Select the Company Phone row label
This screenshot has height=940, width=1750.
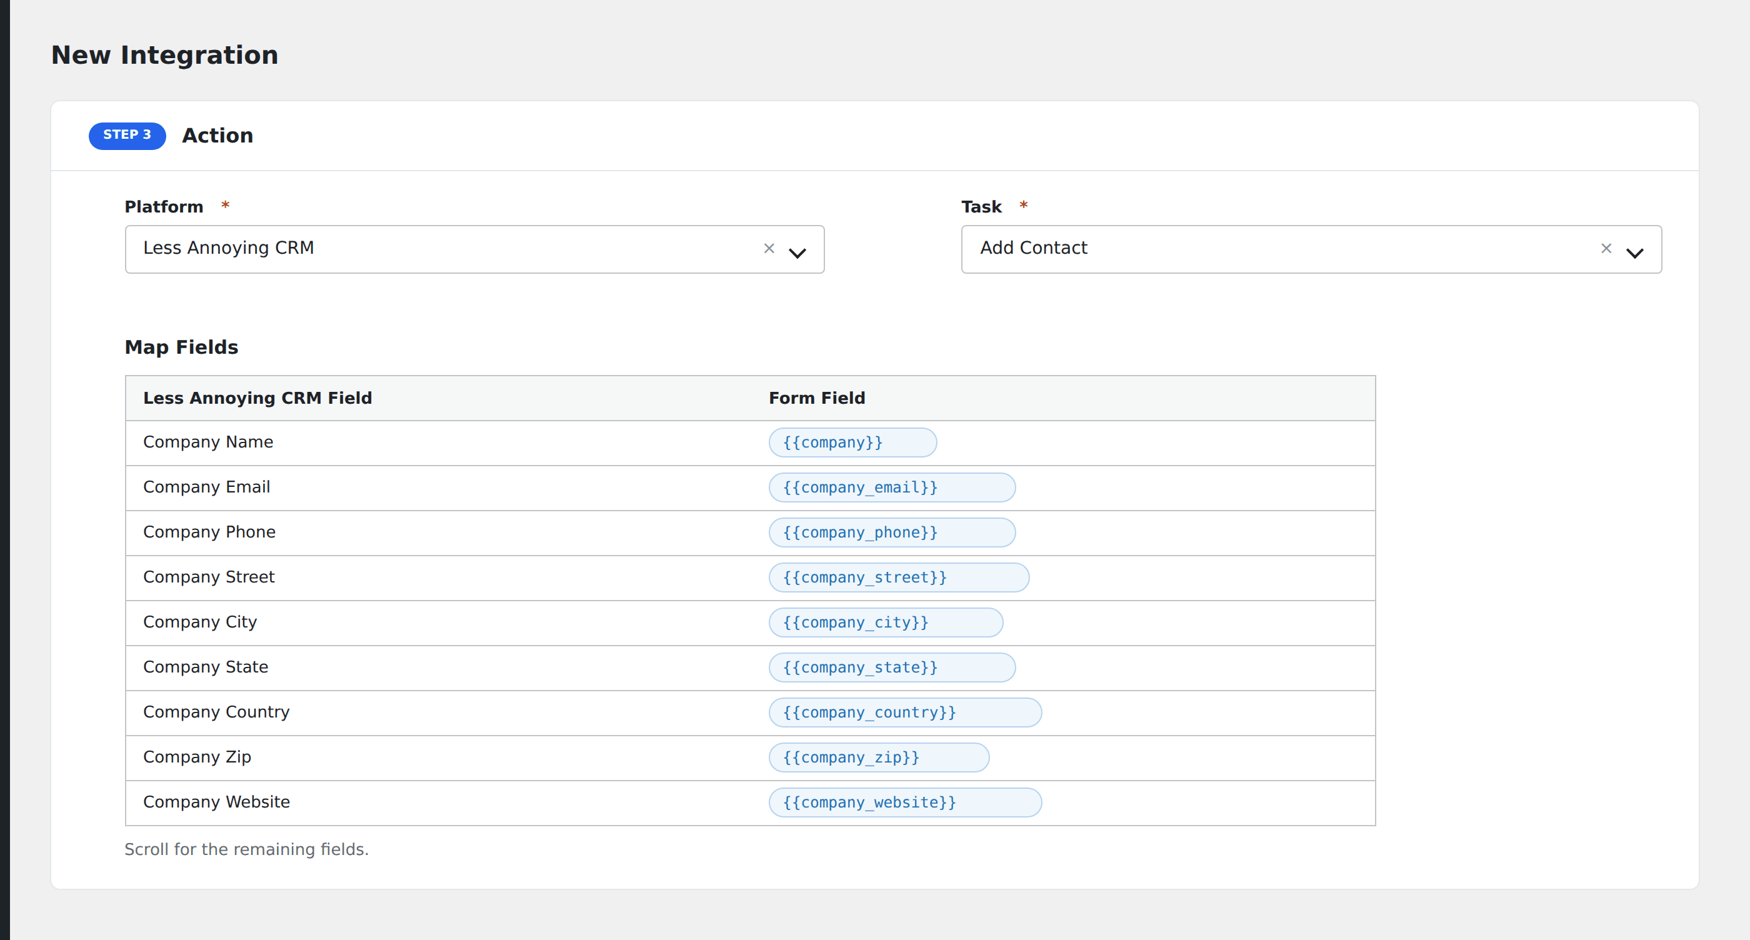[x=209, y=532]
